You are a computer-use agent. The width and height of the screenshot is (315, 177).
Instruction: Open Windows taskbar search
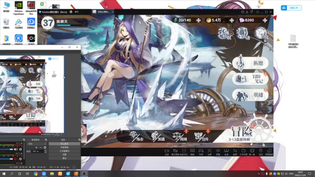pyautogui.click(x=12, y=174)
